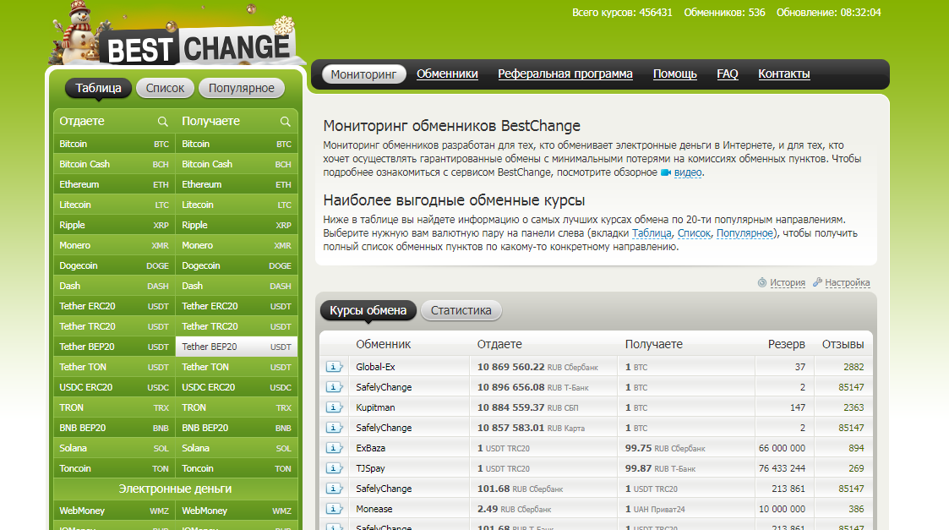This screenshot has width=949, height=530.
Task: Select BNB BEP20 in Отдаете column
Action: pyautogui.click(x=114, y=428)
